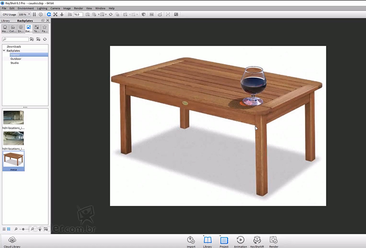
Task: Collapse the Backplates tree folder
Action: [x=4, y=51]
